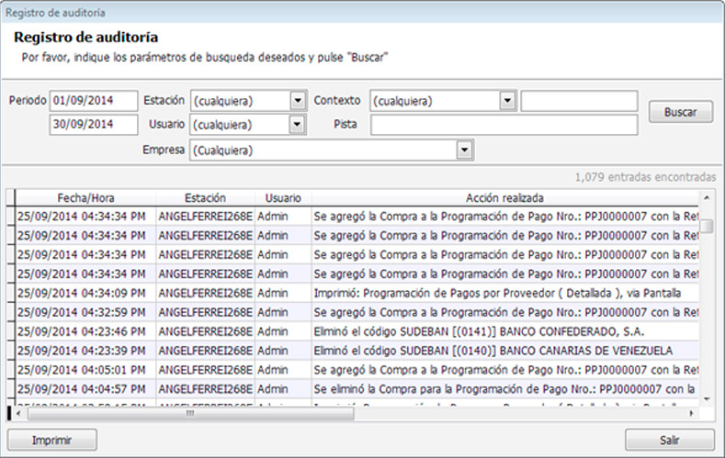Click the Usuario column header
This screenshot has width=725, height=458.
tap(282, 198)
